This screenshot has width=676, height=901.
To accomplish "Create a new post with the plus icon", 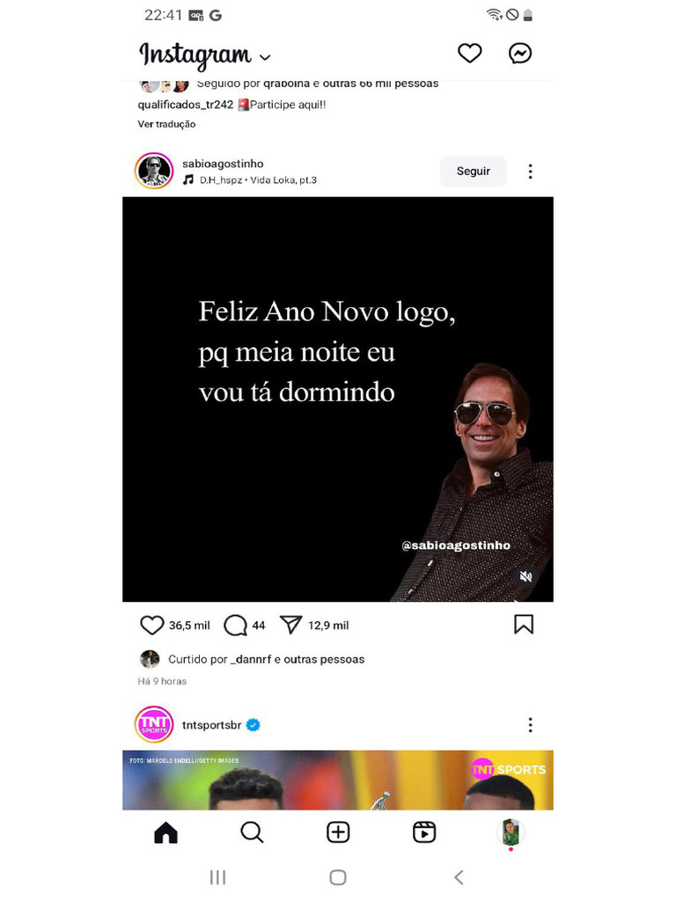I will coord(338,832).
